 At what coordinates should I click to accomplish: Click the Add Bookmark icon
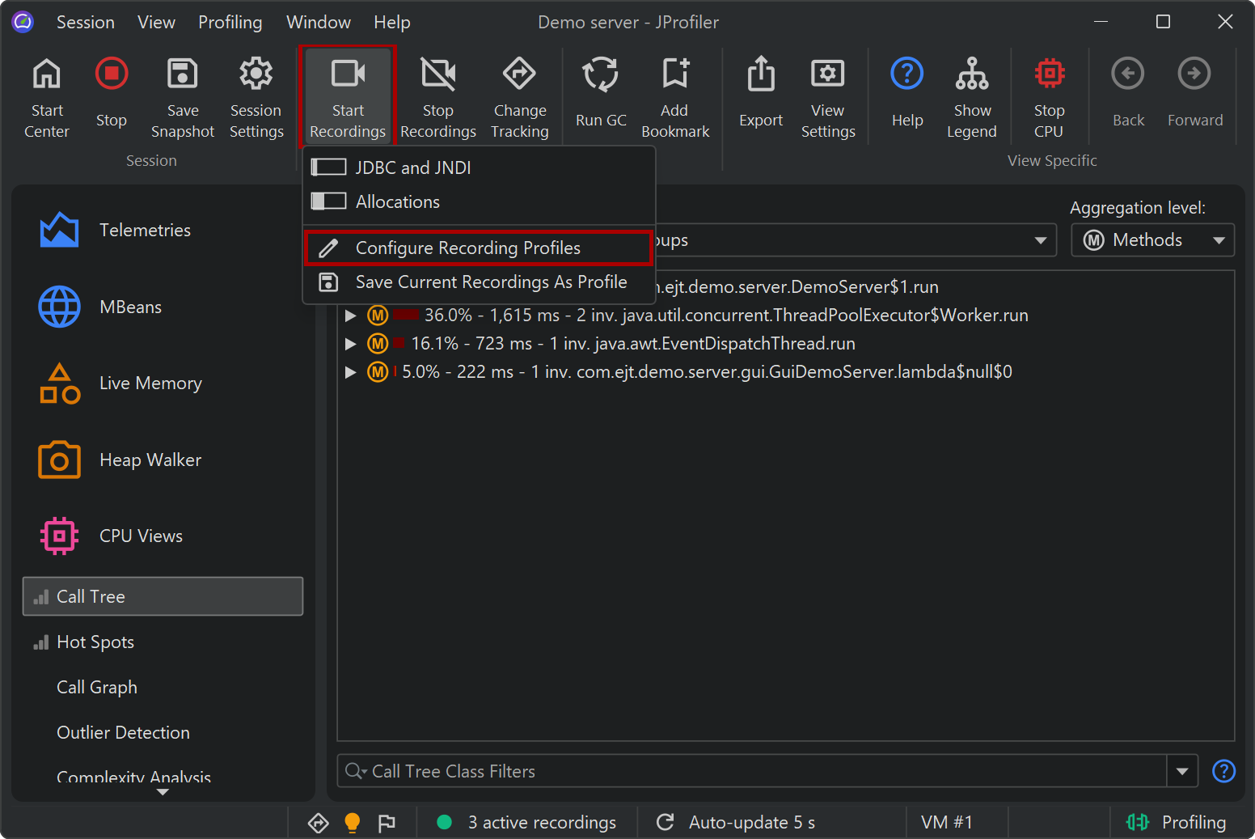coord(674,74)
